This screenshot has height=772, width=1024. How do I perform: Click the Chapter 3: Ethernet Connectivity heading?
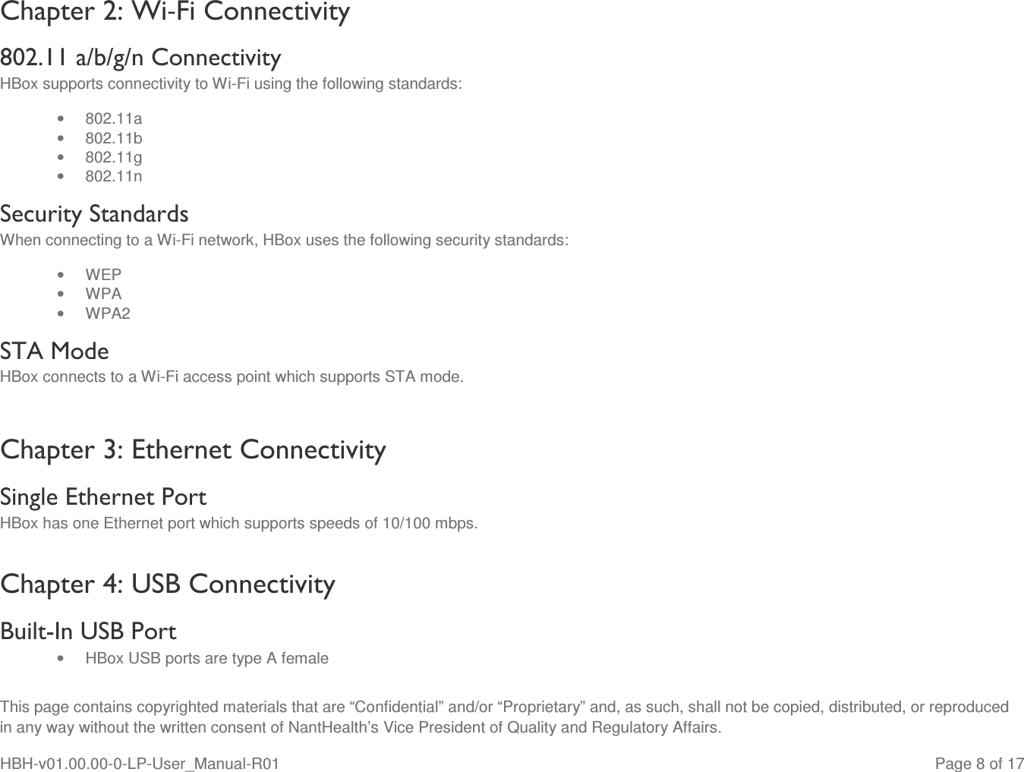(194, 450)
